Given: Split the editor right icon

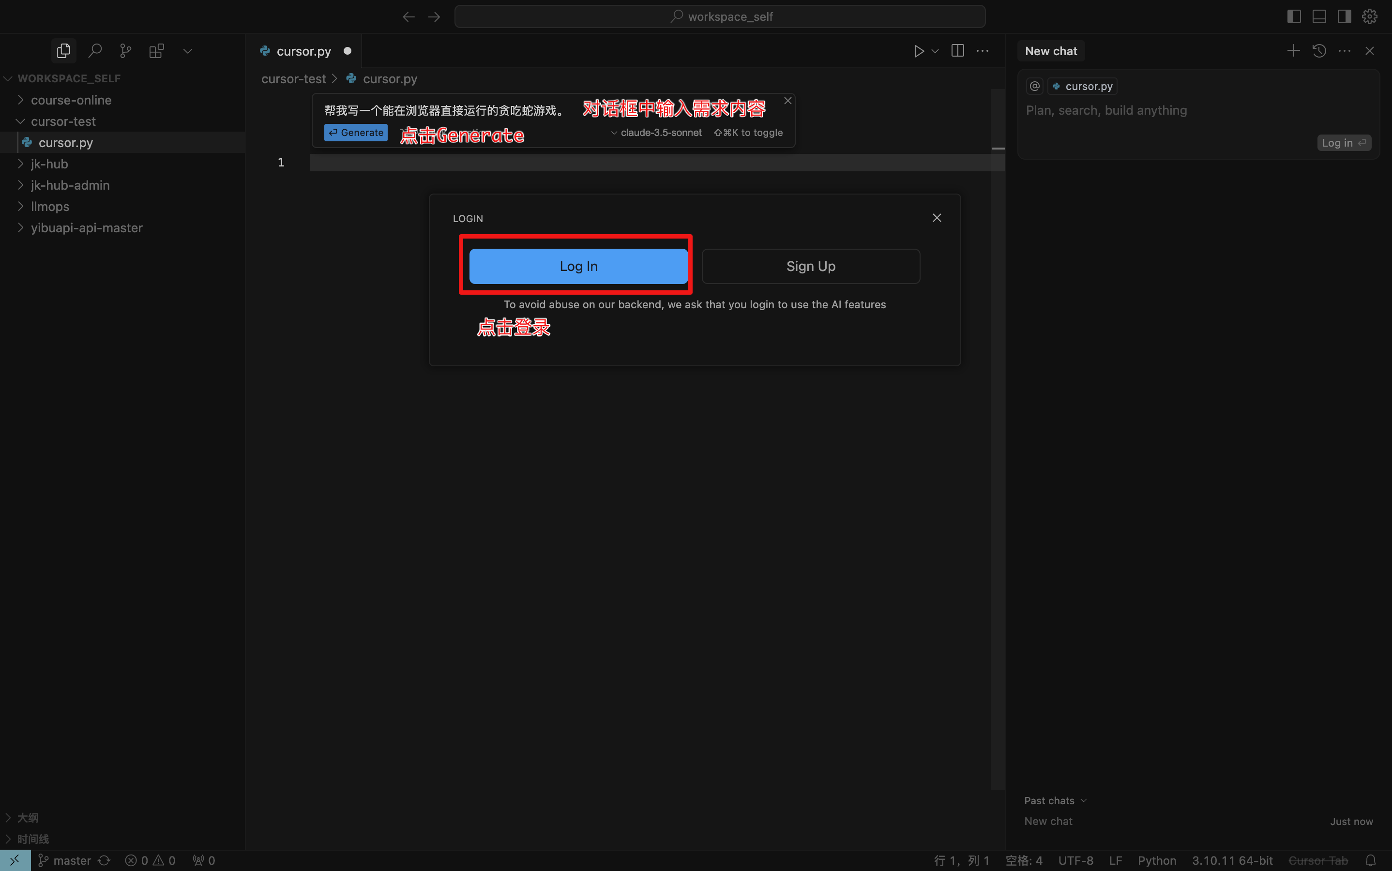Looking at the screenshot, I should coord(957,51).
